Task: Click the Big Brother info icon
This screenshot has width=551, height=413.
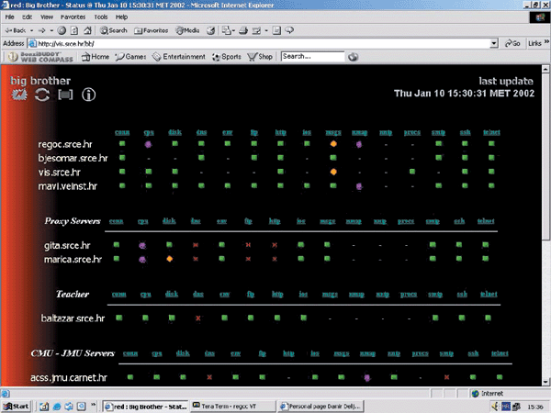Action: pyautogui.click(x=89, y=95)
